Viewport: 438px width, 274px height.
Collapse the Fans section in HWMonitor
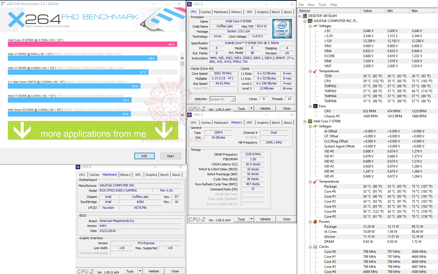(x=310, y=106)
